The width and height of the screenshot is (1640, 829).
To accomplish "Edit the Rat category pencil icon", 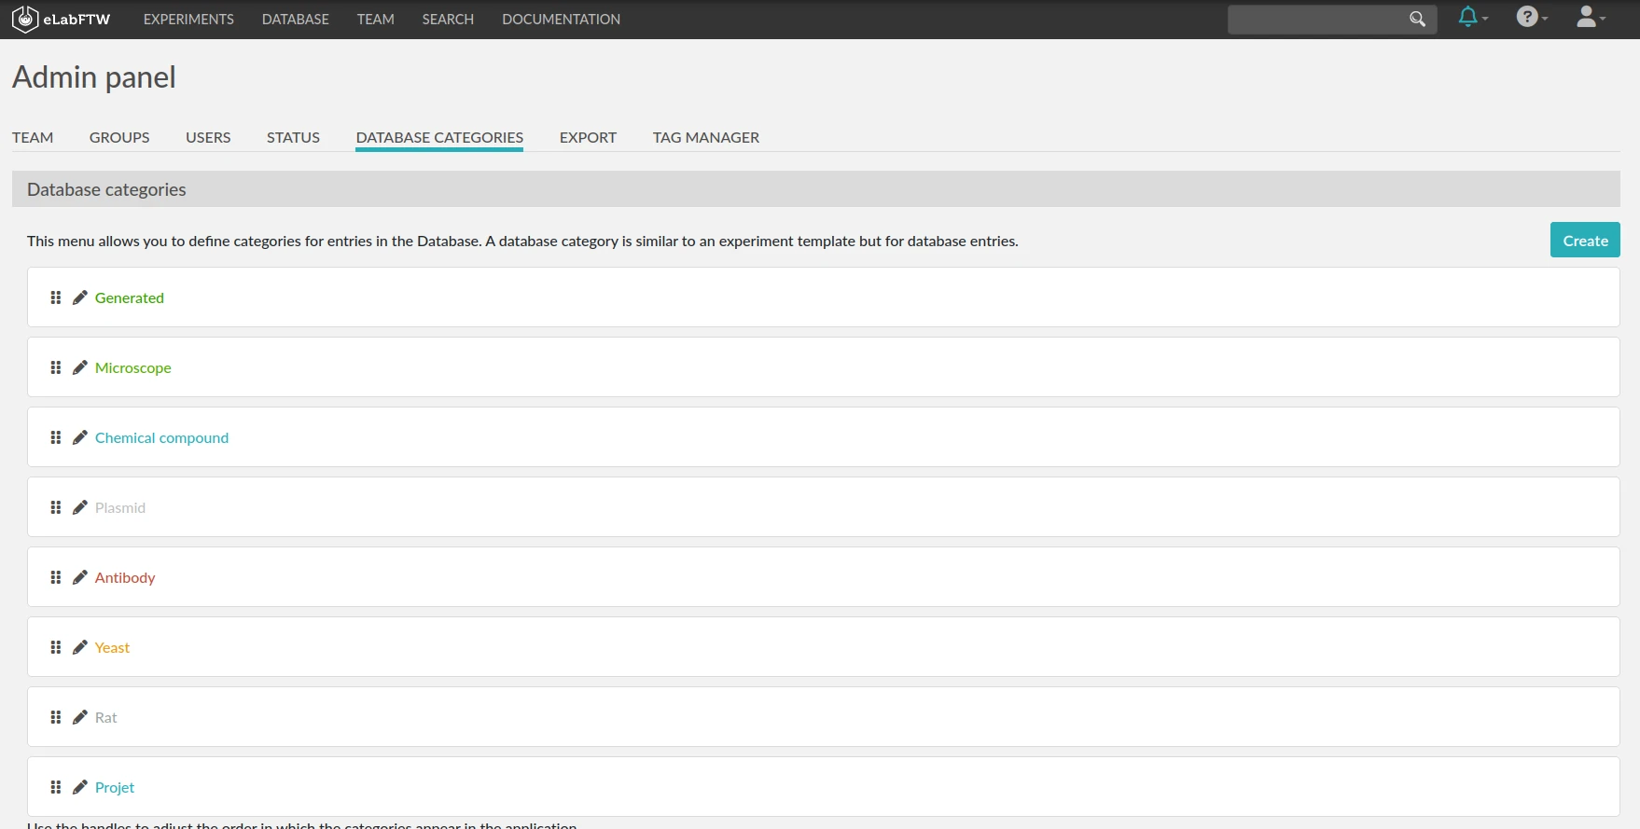I will click(80, 717).
